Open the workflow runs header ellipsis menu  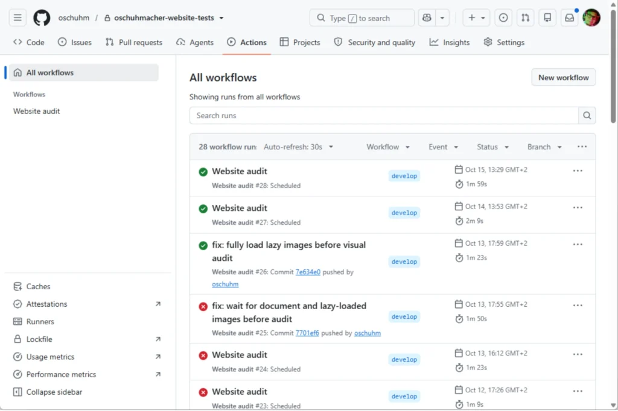[582, 147]
